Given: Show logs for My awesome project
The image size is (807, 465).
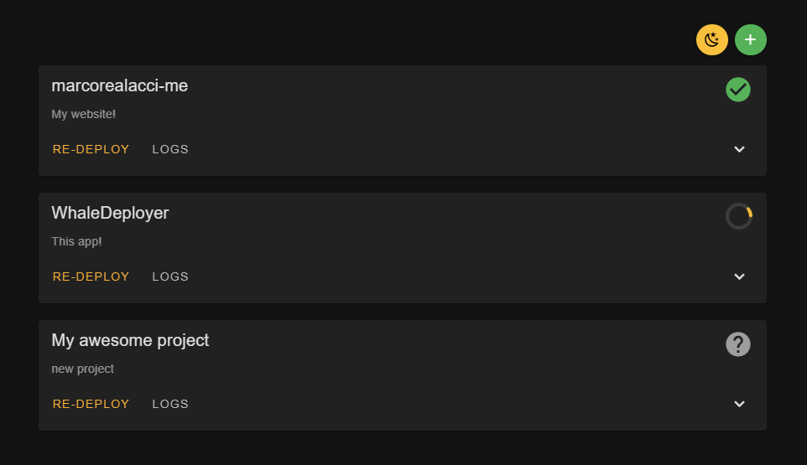Looking at the screenshot, I should click(x=170, y=404).
